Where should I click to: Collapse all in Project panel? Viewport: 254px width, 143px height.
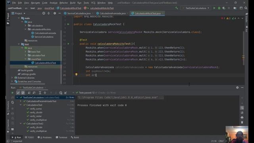click(48, 13)
